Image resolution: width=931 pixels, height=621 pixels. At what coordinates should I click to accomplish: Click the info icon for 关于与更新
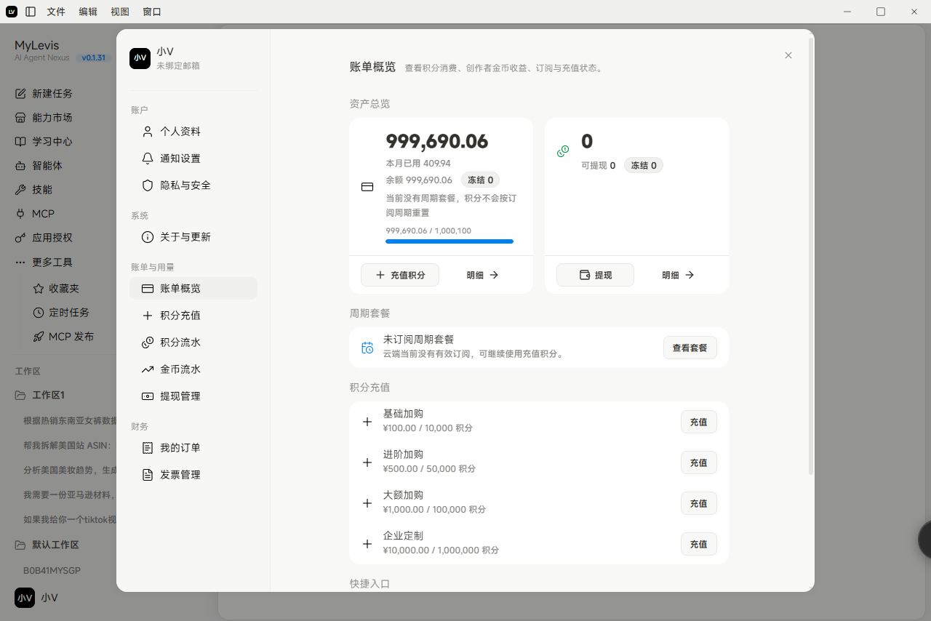148,237
